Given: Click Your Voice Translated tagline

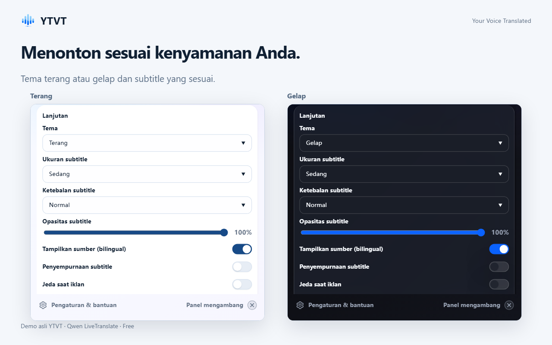Looking at the screenshot, I should (x=502, y=21).
